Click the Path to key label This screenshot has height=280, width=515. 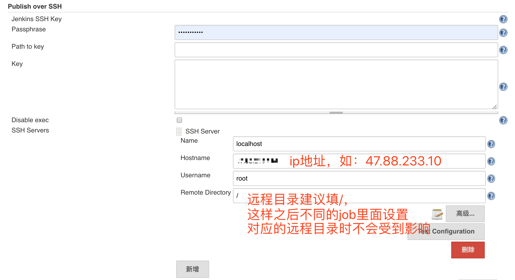[28, 46]
